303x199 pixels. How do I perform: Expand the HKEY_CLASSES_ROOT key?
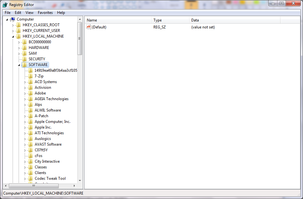coord(13,25)
